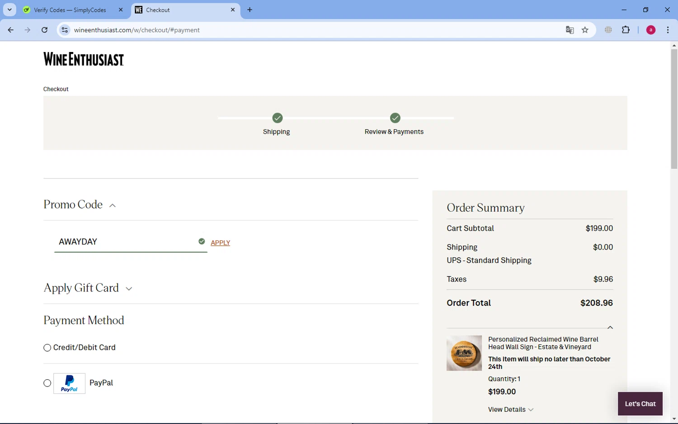Minimize the browser window
The image size is (678, 424).
click(x=624, y=9)
